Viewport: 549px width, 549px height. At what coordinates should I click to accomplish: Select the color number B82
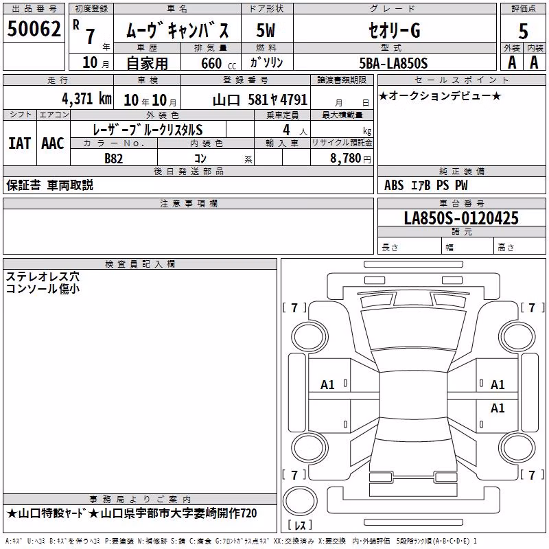[113, 159]
